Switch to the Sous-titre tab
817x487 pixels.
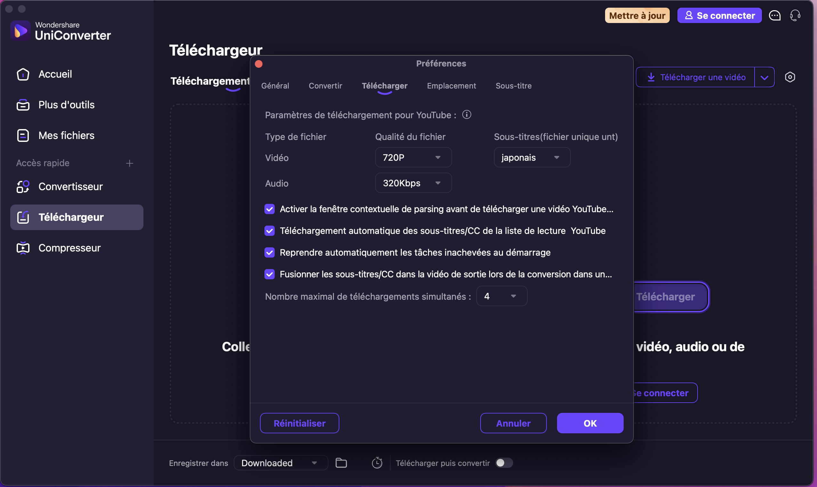(x=513, y=86)
